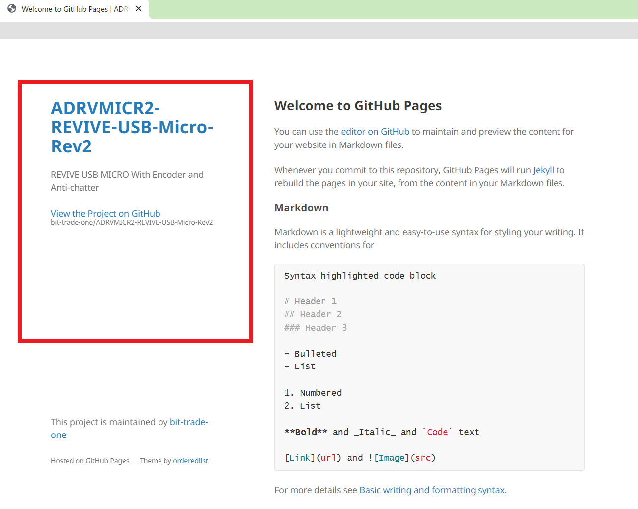The width and height of the screenshot is (638, 509).
Task: Click the '## Header 2' code line
Action: coord(313,314)
